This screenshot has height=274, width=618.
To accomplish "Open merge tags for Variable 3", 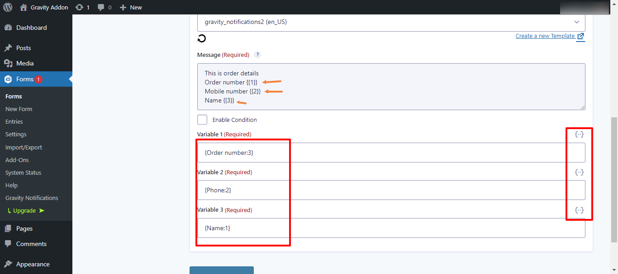I will pos(579,210).
